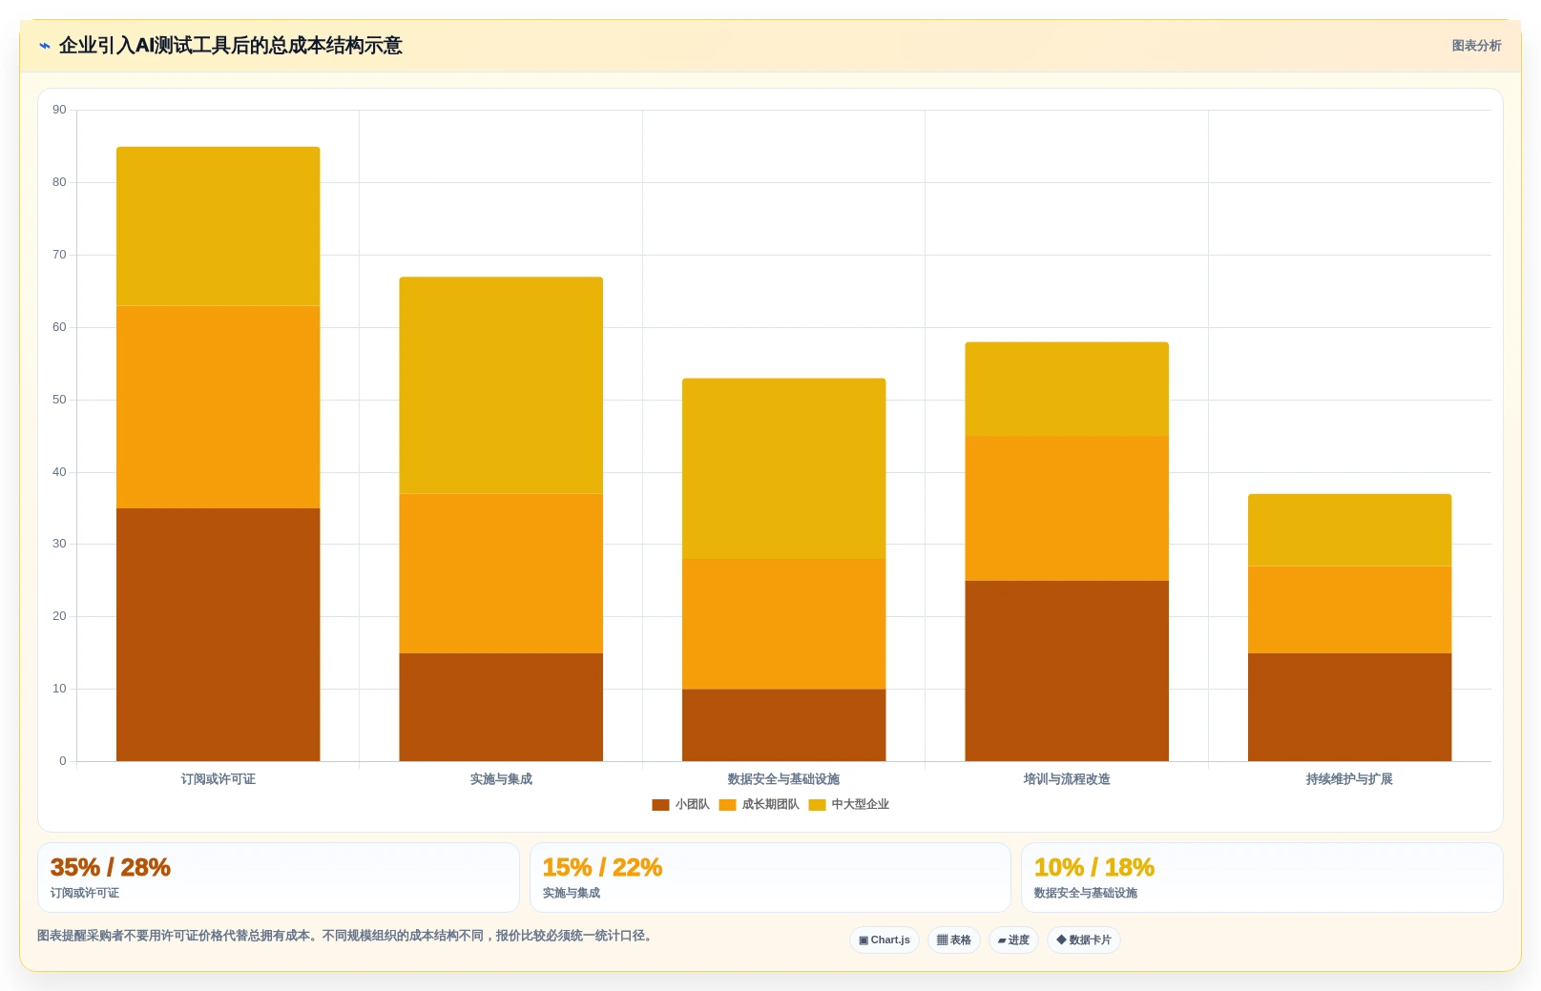
Task: Toggle the 成长期团队 legend item
Action: point(759,804)
